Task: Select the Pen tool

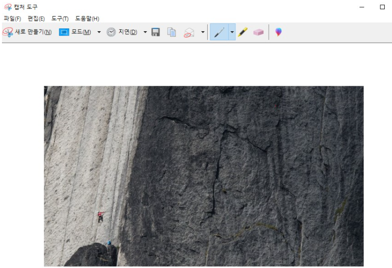Action: [219, 32]
